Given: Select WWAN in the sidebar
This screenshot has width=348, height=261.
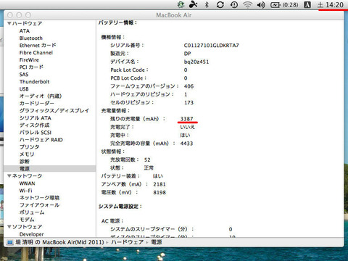Looking at the screenshot, I should click(27, 183).
